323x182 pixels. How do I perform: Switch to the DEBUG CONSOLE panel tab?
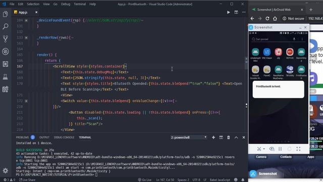(64, 138)
